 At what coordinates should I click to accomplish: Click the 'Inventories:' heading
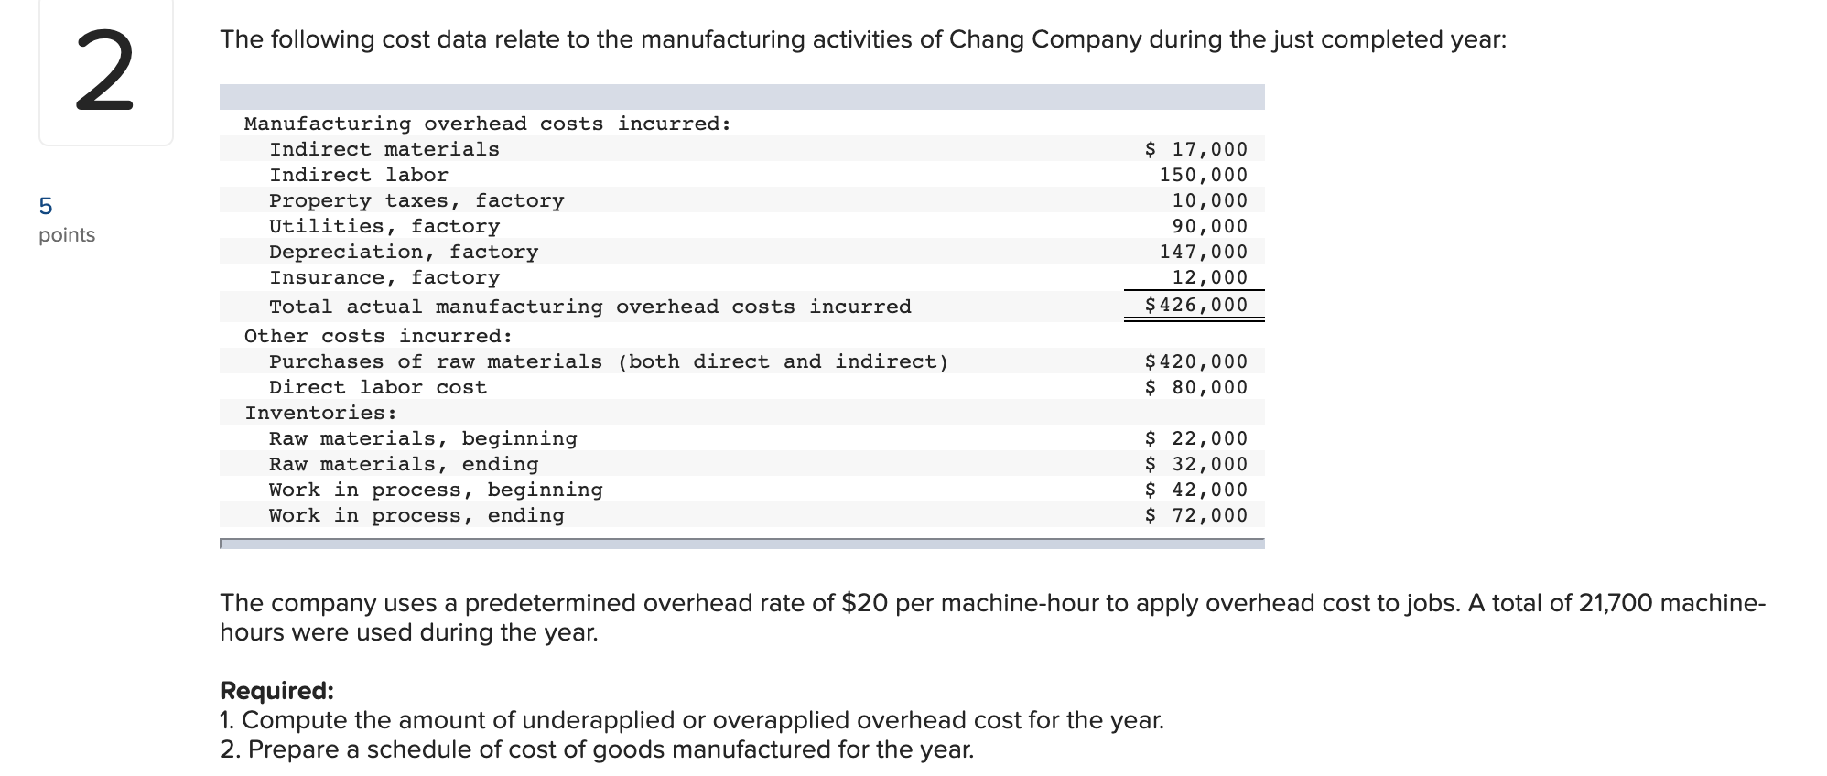click(320, 413)
